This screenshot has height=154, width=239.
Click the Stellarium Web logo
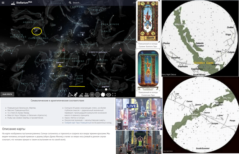(22, 3)
